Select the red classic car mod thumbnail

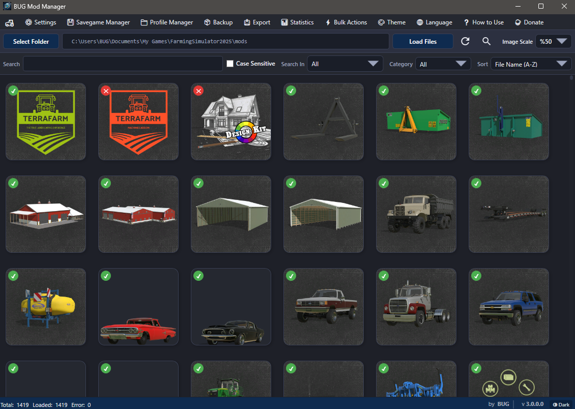point(138,307)
